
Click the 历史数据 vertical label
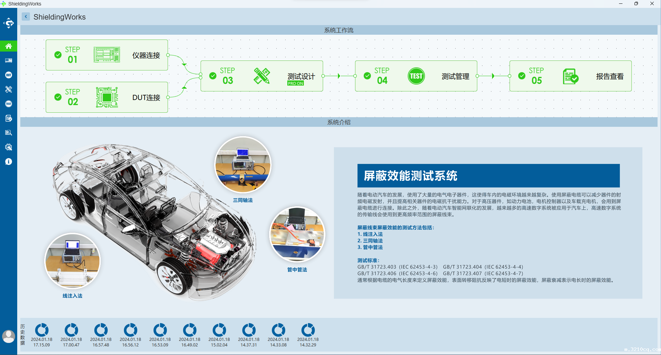click(x=23, y=334)
